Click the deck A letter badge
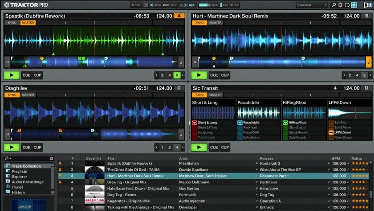Image resolution: width=374 pixels, height=211 pixels. pyautogui.click(x=179, y=16)
